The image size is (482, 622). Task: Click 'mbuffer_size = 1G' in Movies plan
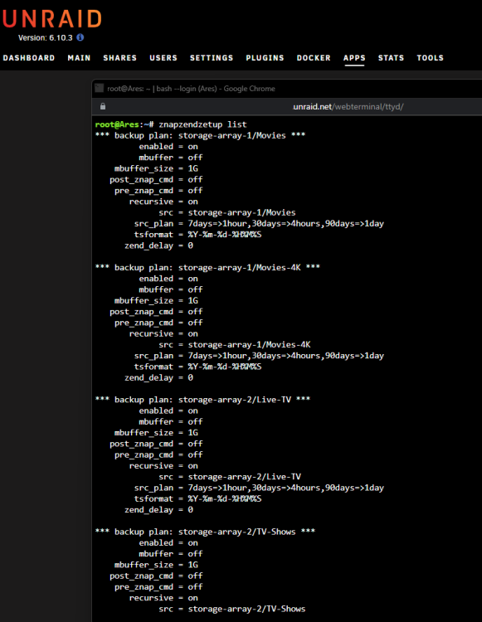coord(156,168)
